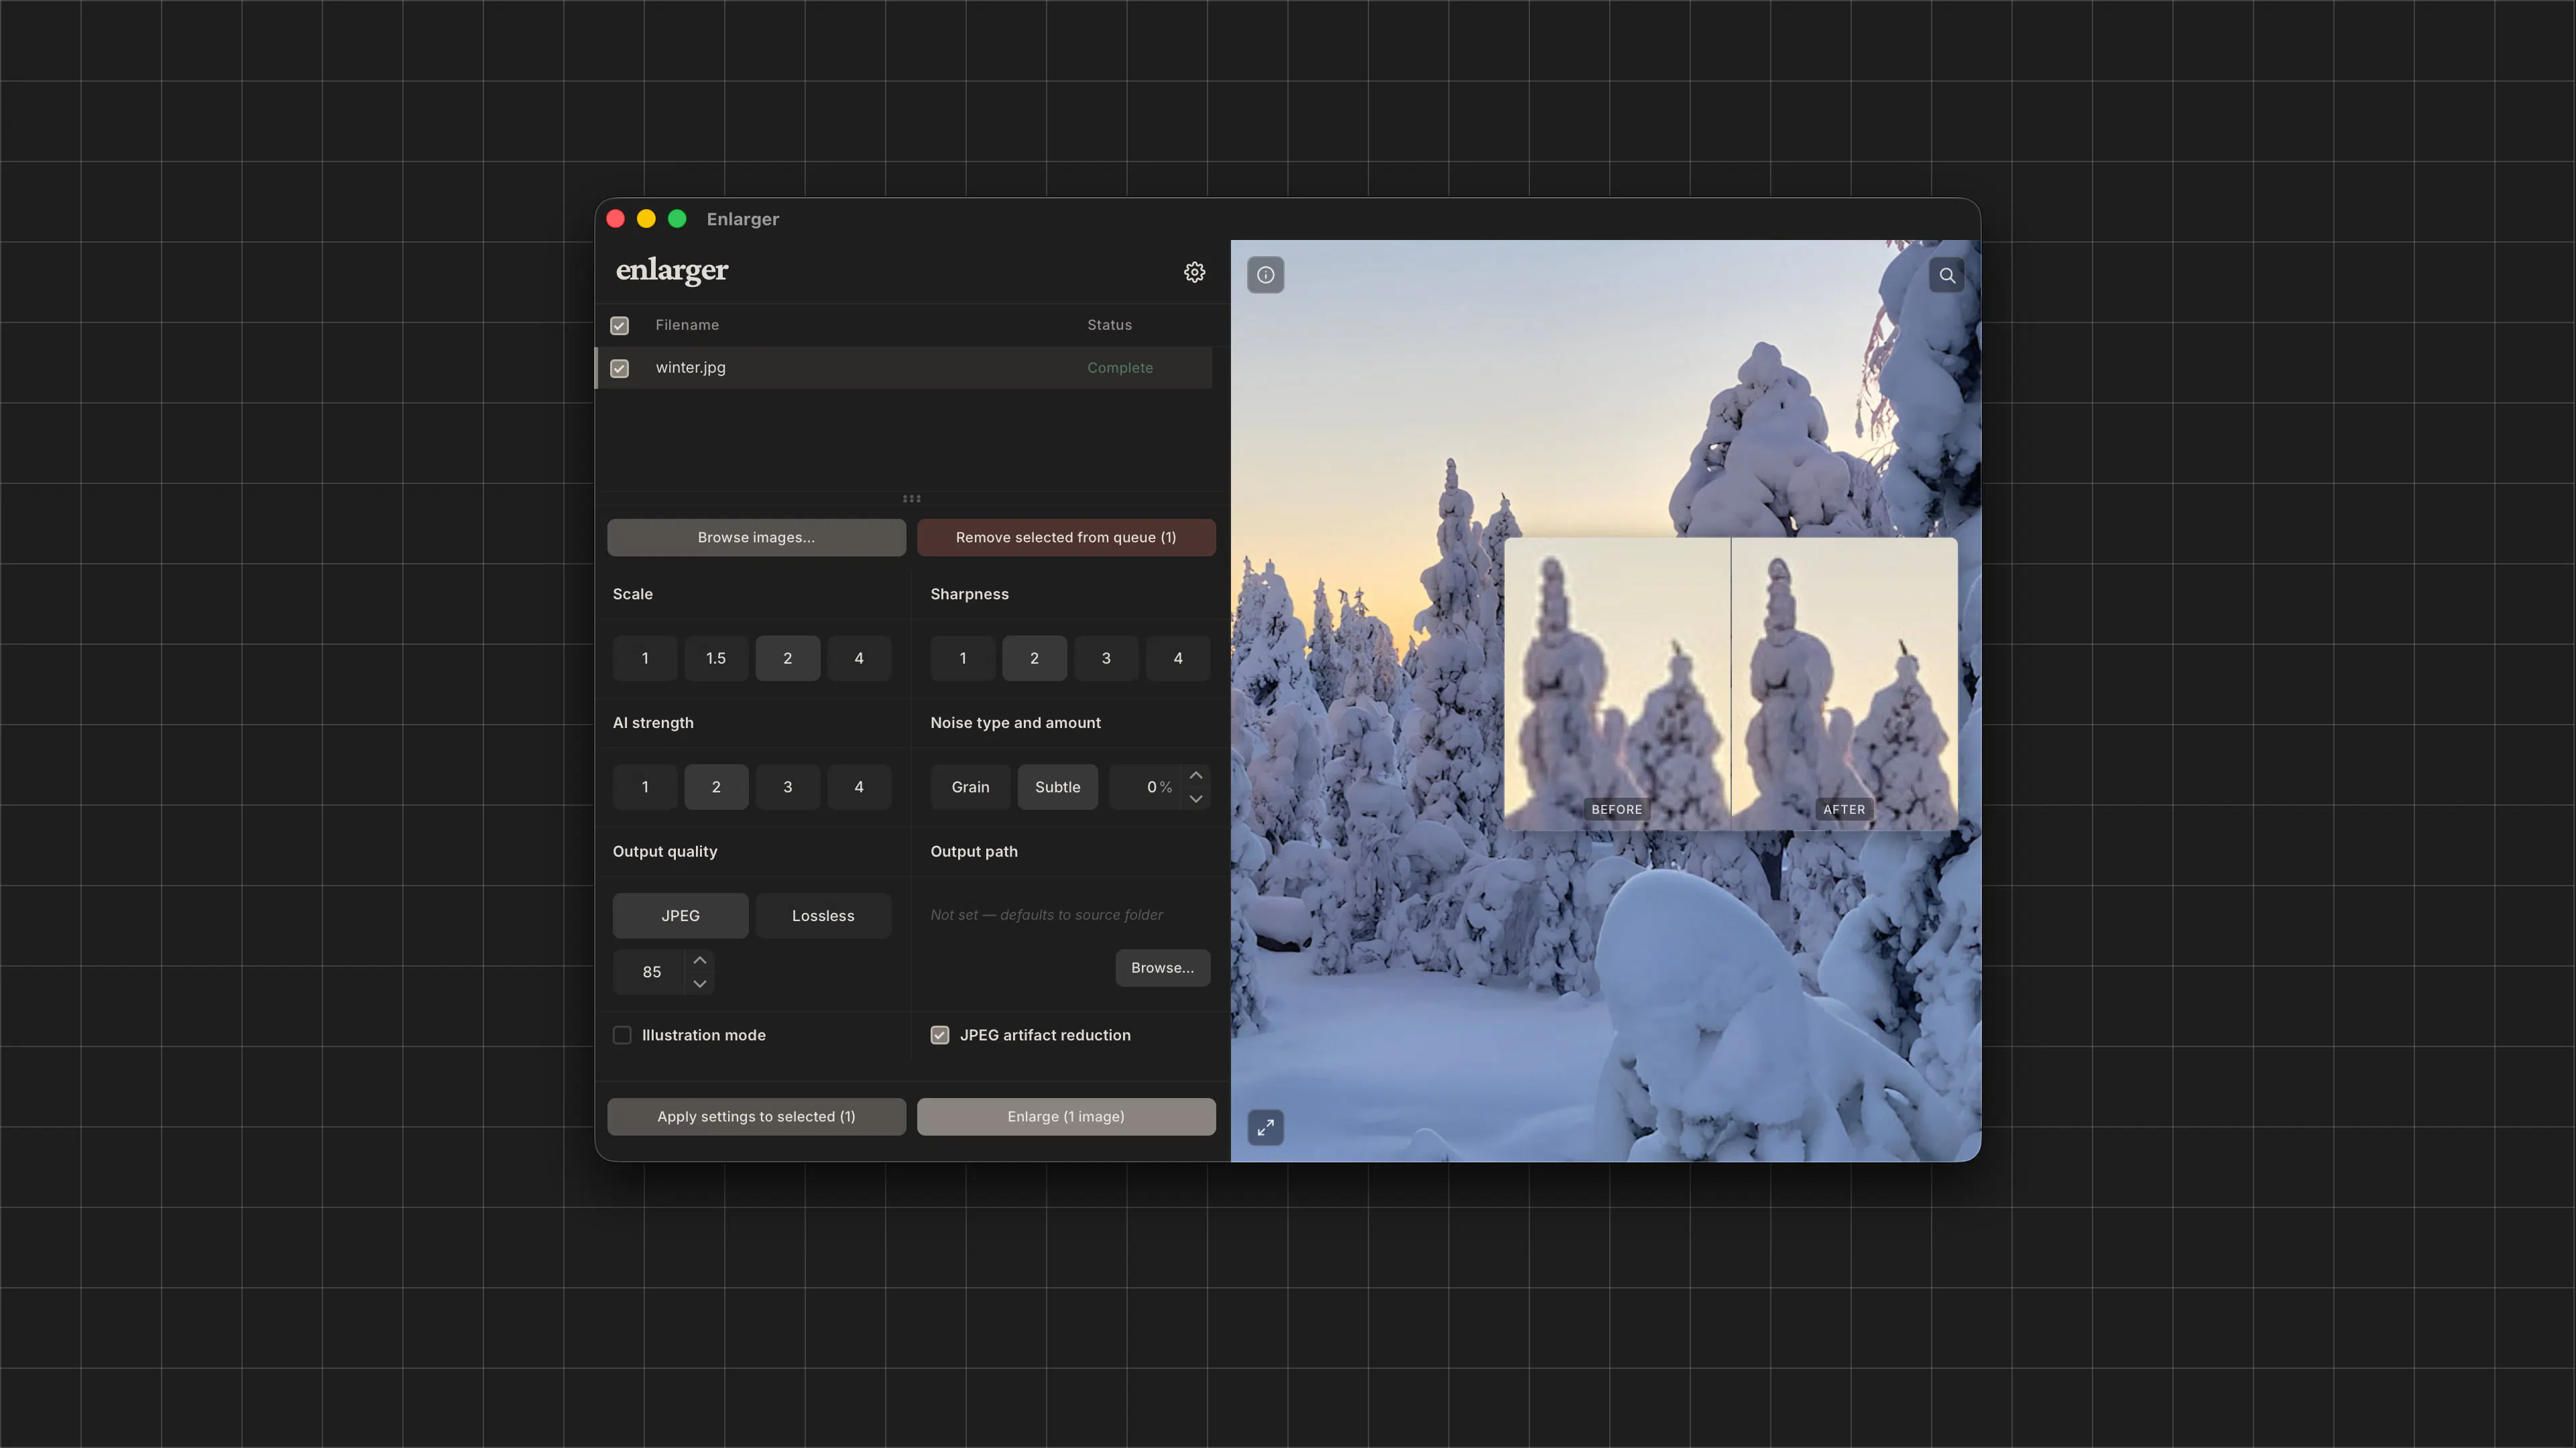Select Subtle noise type
2576x1448 pixels.
[x=1057, y=787]
